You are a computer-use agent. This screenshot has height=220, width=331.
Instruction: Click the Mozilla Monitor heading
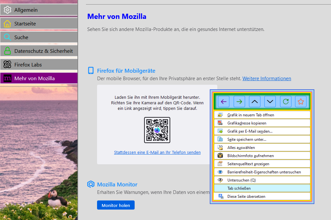point(117,184)
